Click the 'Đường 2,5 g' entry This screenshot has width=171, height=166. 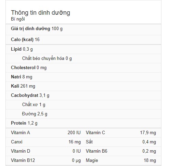(35, 114)
